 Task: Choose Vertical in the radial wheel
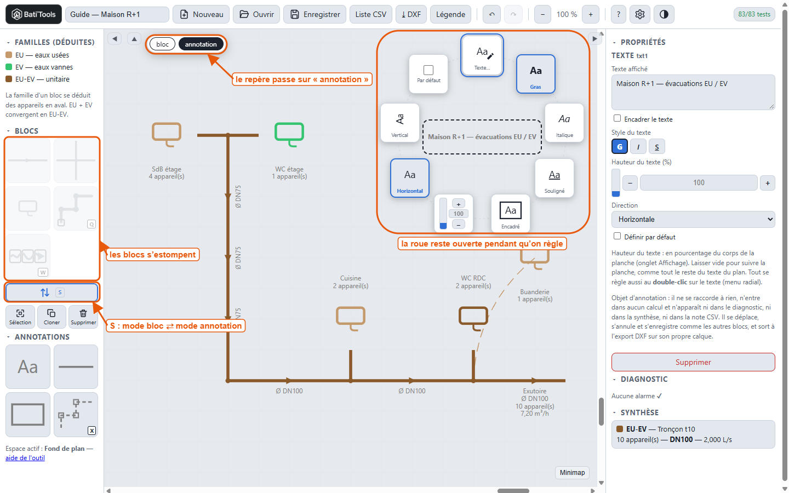tap(400, 123)
